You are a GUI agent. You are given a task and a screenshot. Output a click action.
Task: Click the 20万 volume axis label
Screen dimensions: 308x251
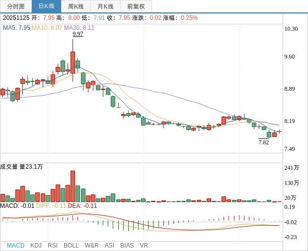(x=290, y=198)
